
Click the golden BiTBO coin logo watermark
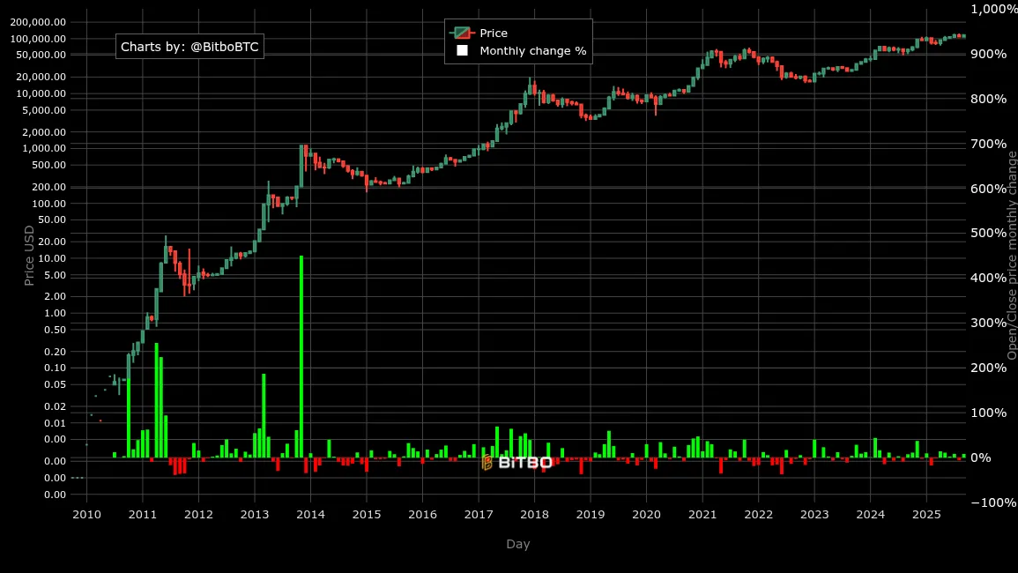point(486,462)
